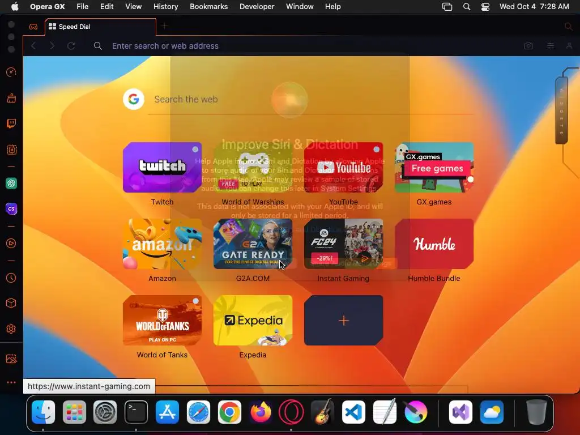Open the YouTube speed dial tile
Screen dimensions: 580x435
[343, 168]
